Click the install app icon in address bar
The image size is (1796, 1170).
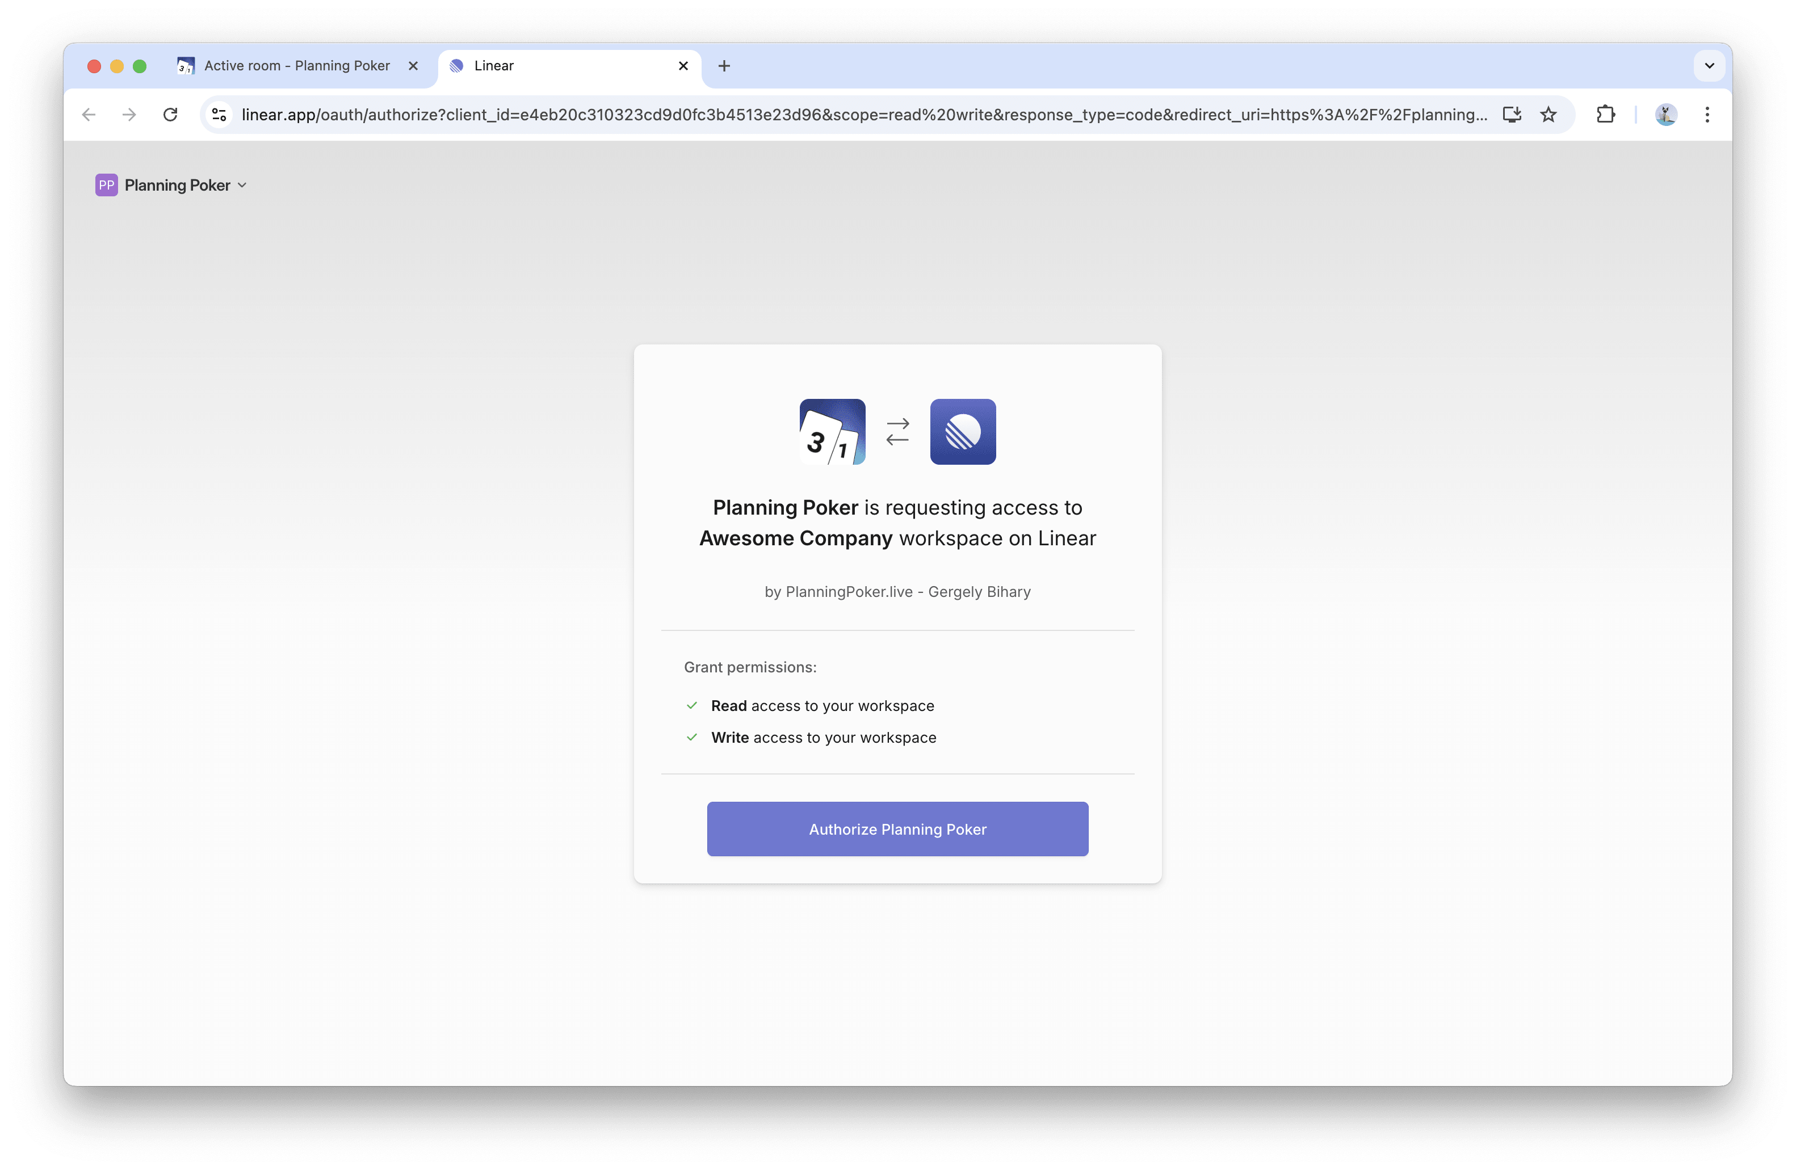(1512, 114)
